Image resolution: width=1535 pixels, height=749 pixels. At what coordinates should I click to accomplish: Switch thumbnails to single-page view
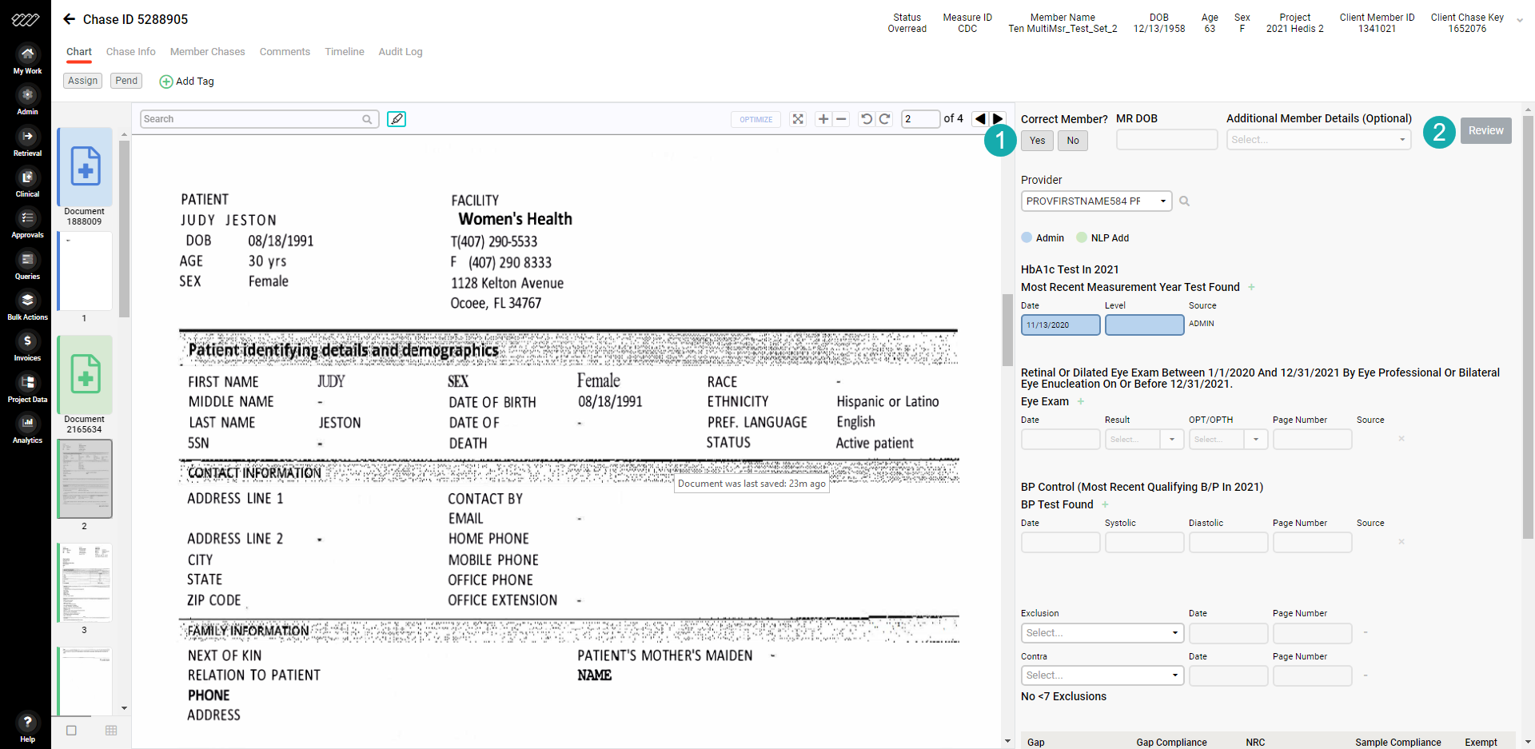coord(71,731)
